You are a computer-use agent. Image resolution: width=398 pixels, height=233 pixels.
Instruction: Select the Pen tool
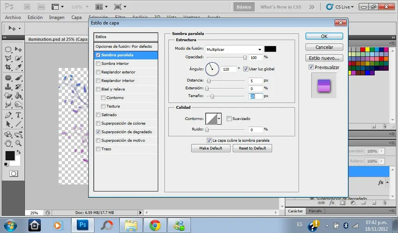click(8, 115)
